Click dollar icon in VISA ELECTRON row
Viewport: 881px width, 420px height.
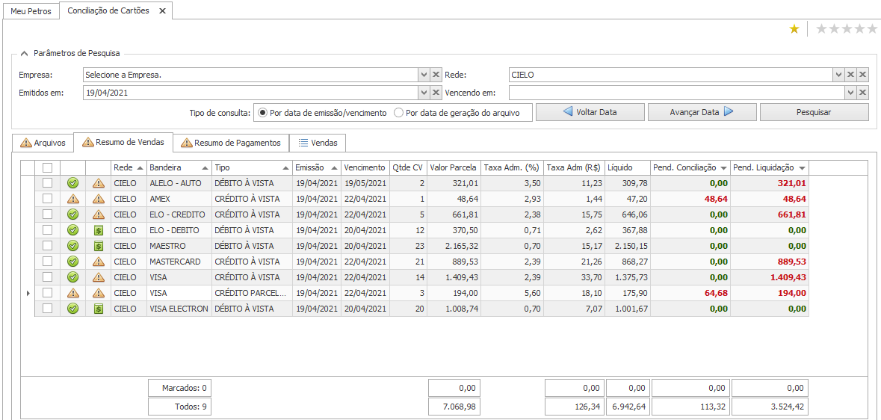pyautogui.click(x=98, y=309)
